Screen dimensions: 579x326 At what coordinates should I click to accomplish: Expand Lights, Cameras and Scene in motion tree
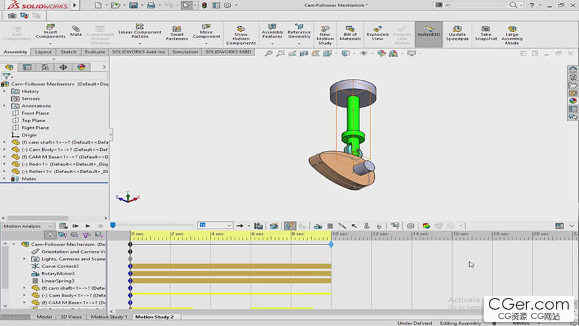(24, 259)
